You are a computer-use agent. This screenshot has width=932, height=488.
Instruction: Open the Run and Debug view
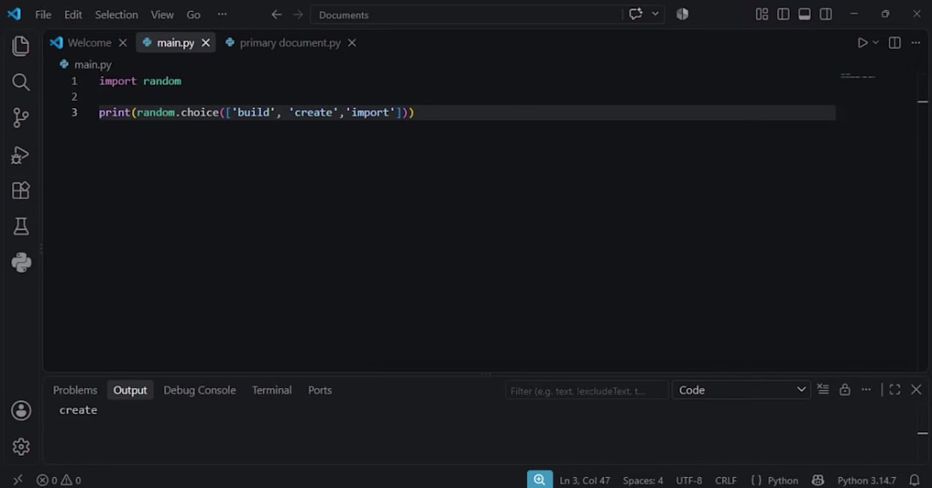pos(21,154)
